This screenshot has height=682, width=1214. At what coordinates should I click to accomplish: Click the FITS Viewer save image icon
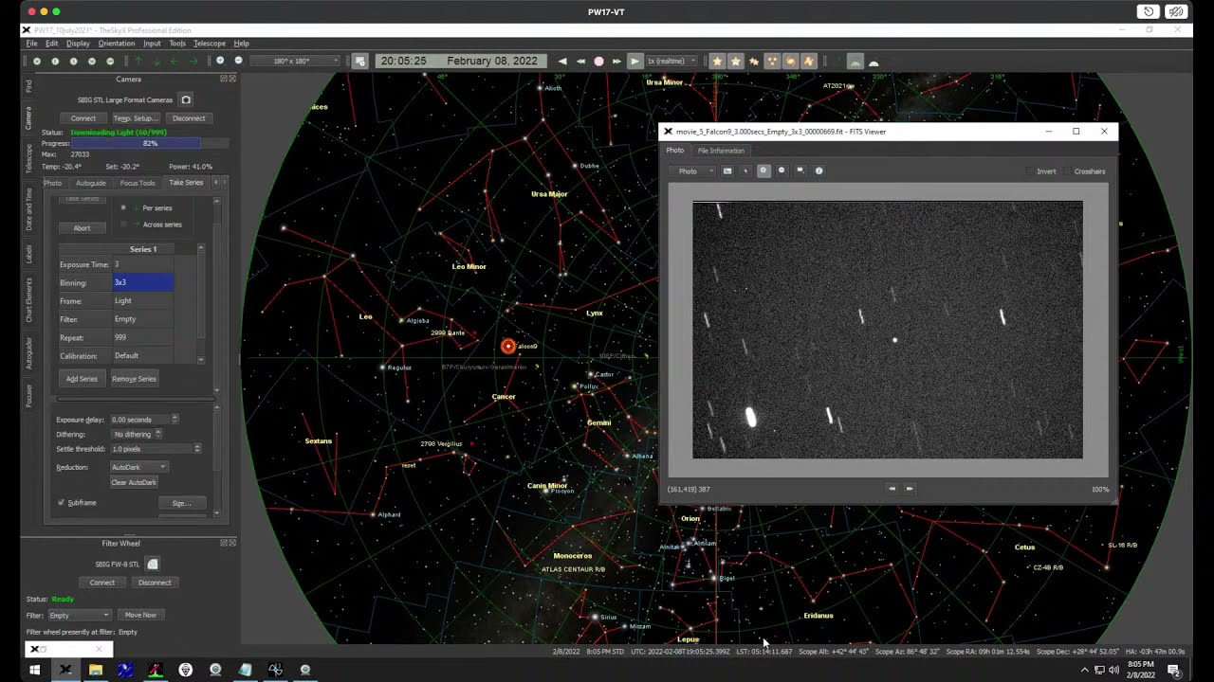(x=727, y=171)
